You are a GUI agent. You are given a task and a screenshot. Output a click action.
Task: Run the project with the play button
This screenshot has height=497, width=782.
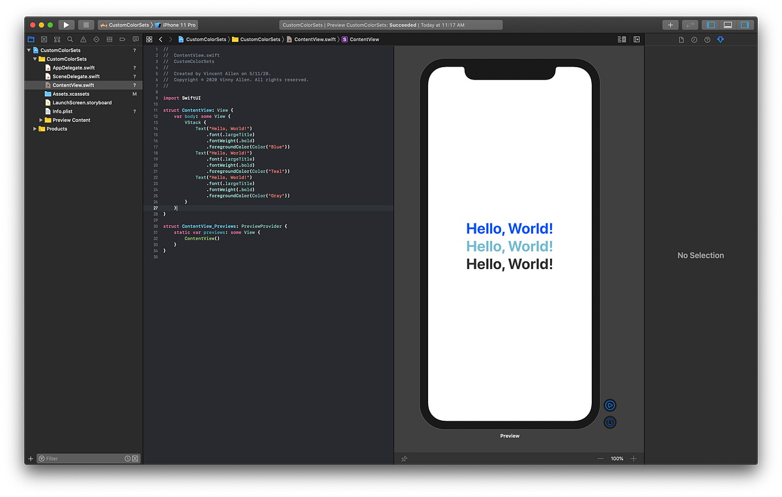pos(66,24)
